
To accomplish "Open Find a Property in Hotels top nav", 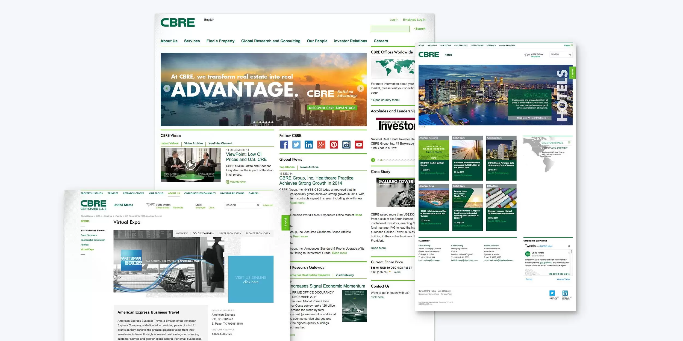I will pyautogui.click(x=507, y=46).
